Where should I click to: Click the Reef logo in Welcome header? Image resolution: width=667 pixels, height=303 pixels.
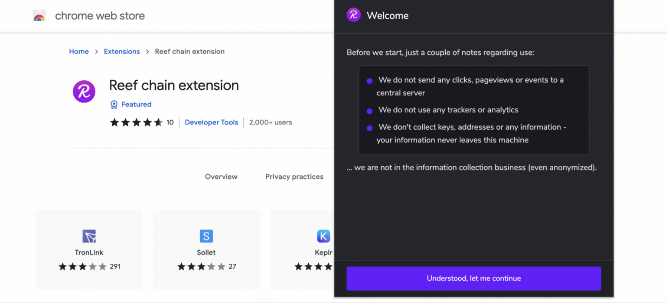[353, 15]
